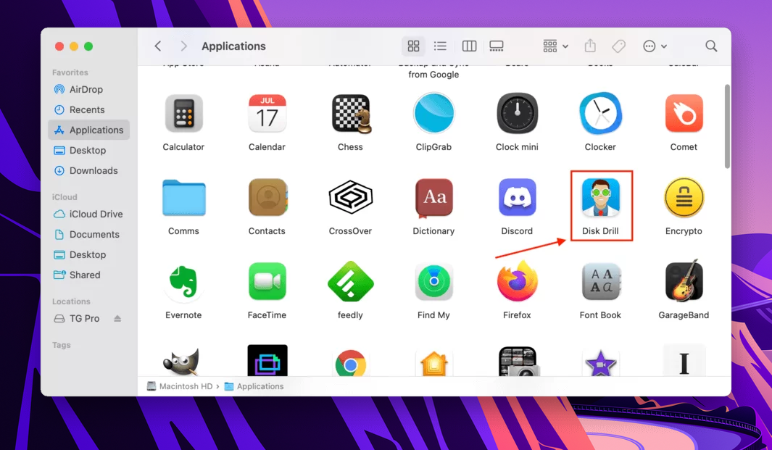This screenshot has height=450, width=772.
Task: Go back with the left chevron
Action: coord(157,46)
